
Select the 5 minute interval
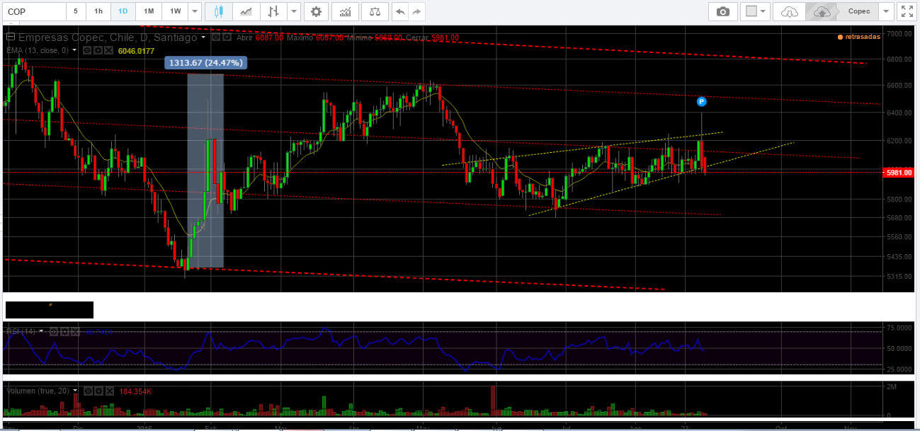(76, 11)
